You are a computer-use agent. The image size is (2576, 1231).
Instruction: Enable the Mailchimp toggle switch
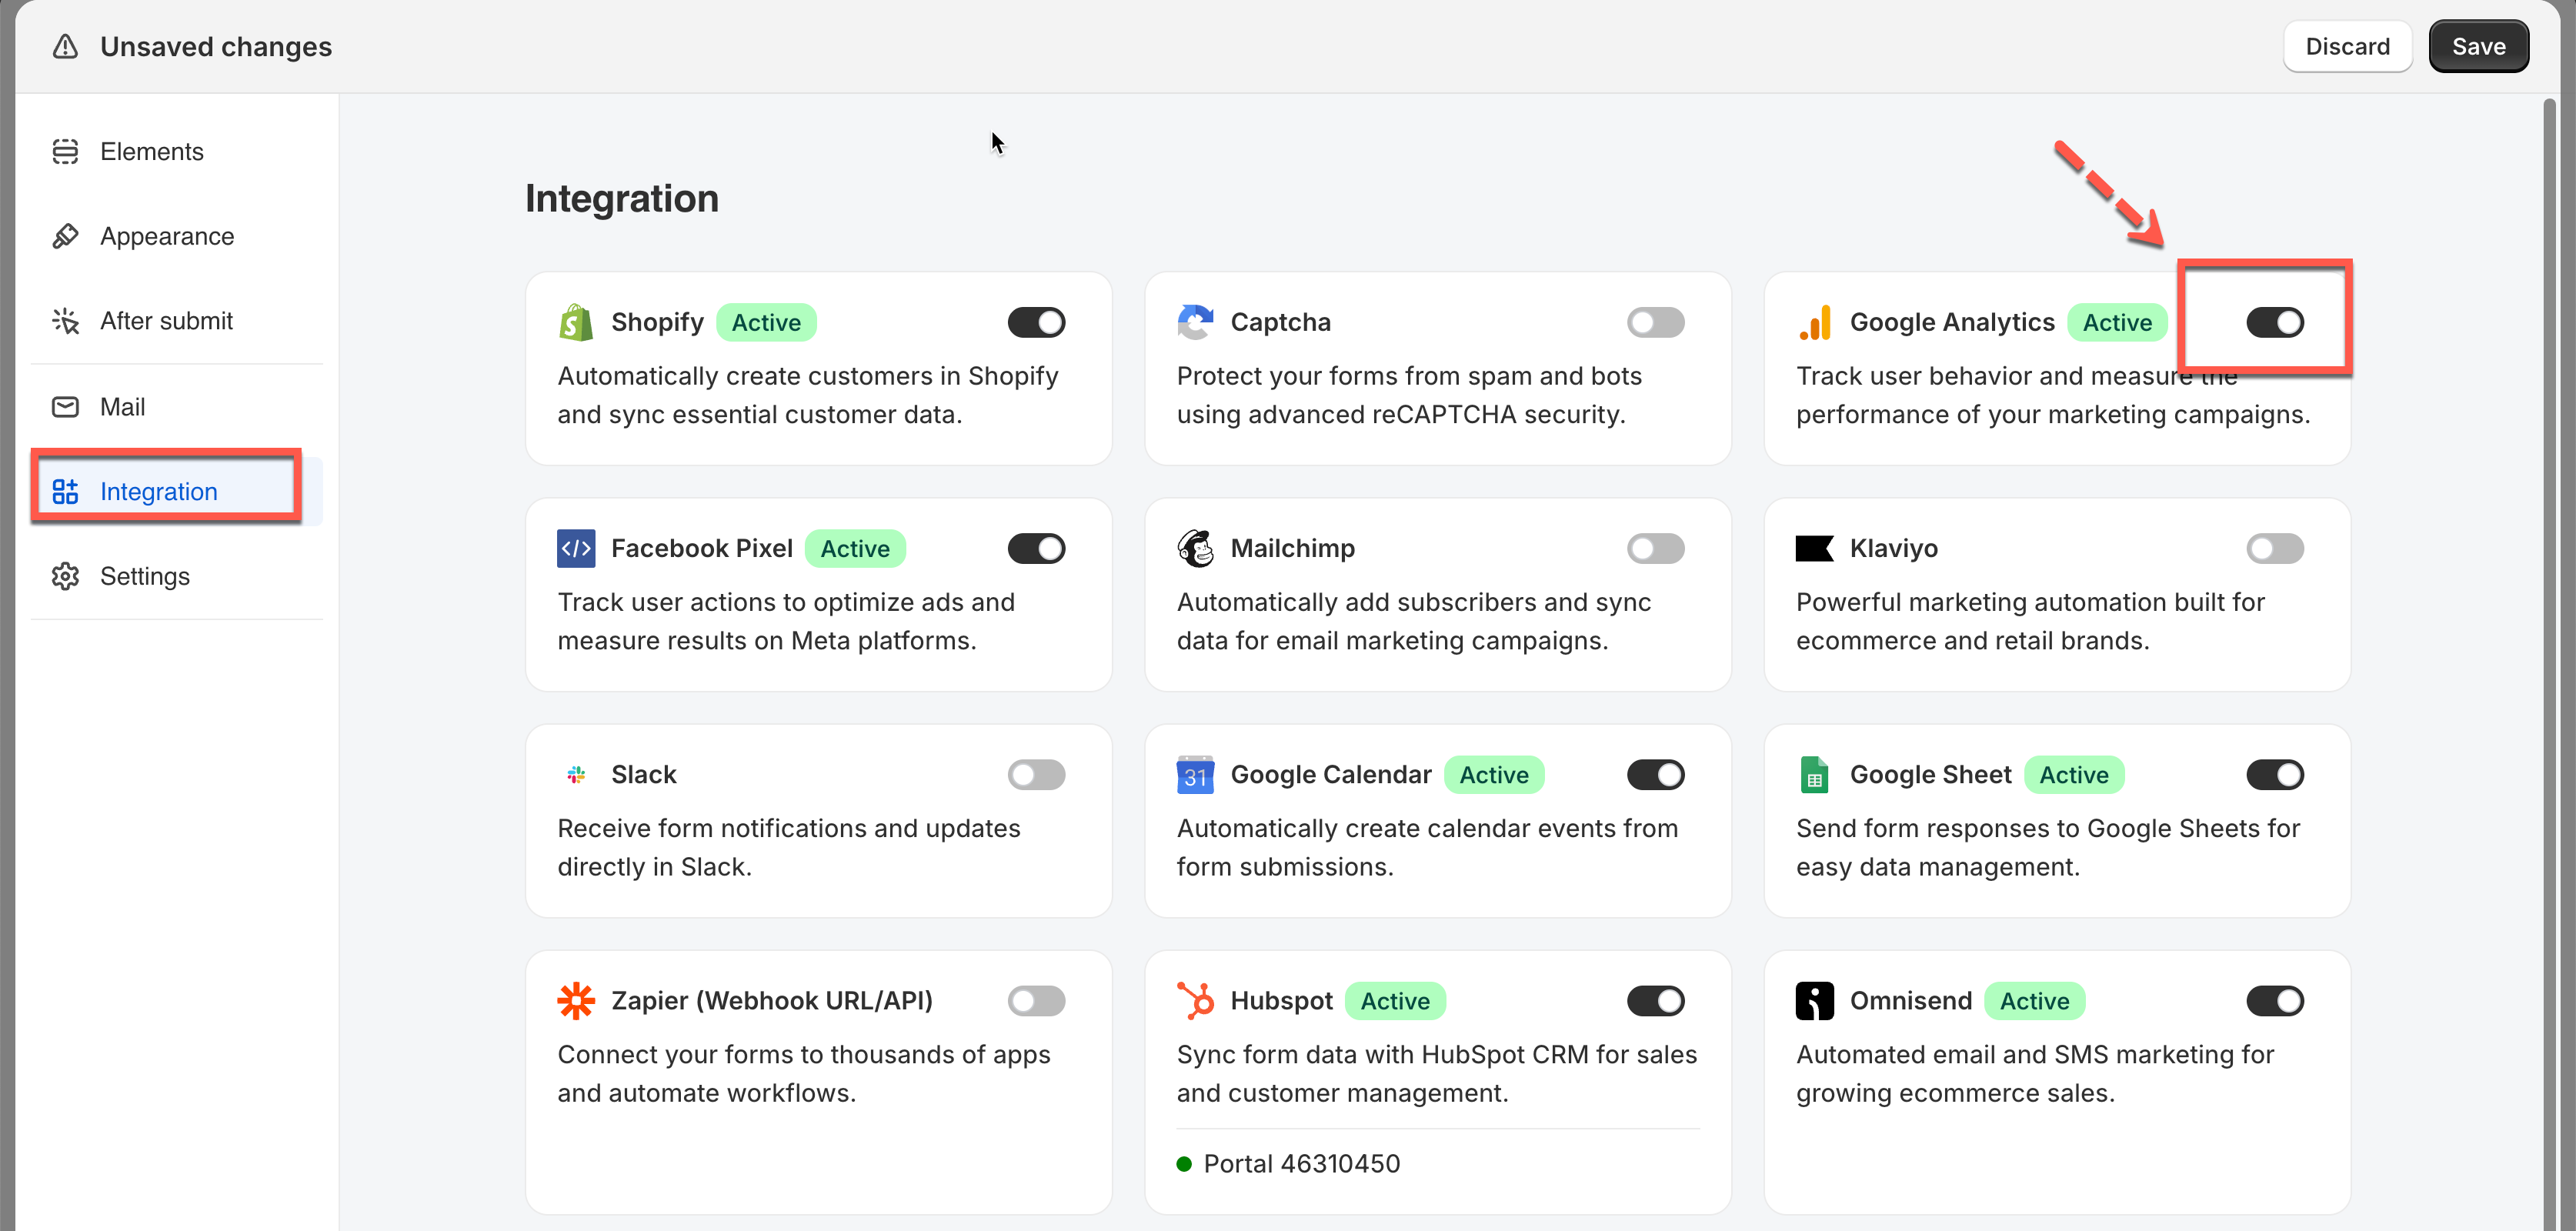coord(1655,548)
